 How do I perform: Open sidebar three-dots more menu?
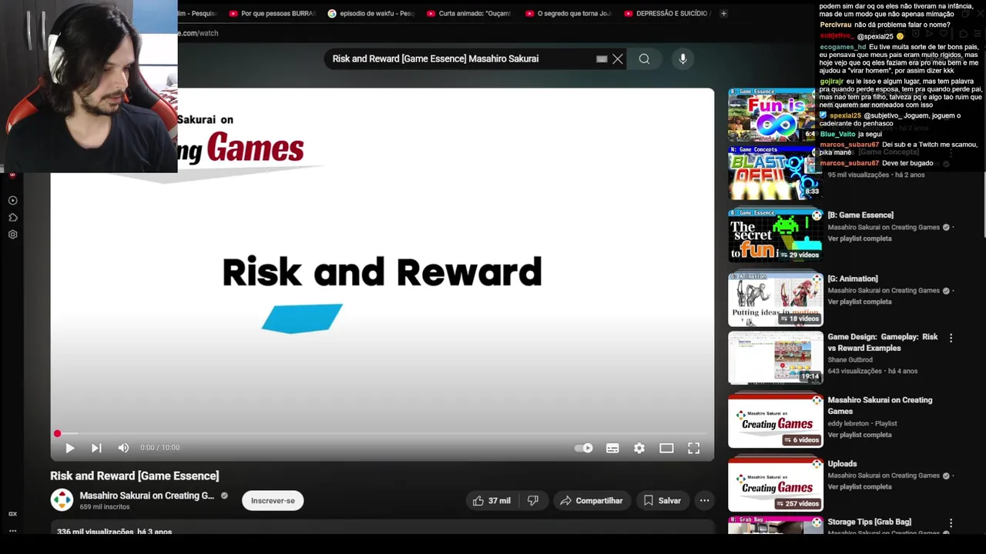click(x=12, y=530)
